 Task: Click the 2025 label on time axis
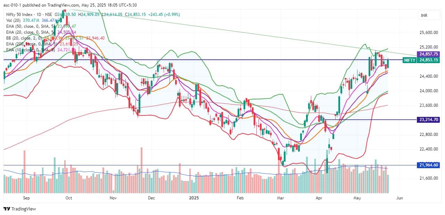tap(193, 198)
